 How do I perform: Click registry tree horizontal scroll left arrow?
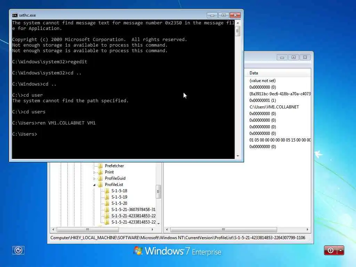tap(53, 229)
